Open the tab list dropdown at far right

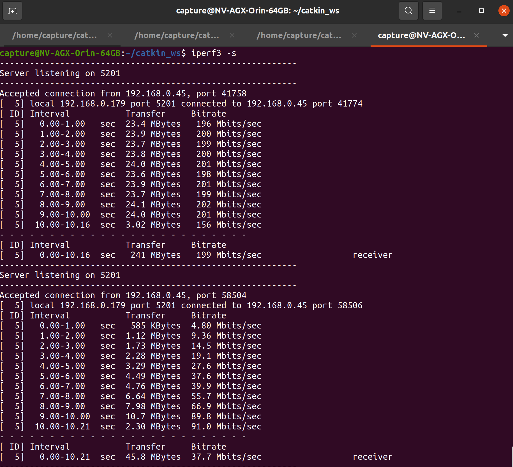[505, 35]
